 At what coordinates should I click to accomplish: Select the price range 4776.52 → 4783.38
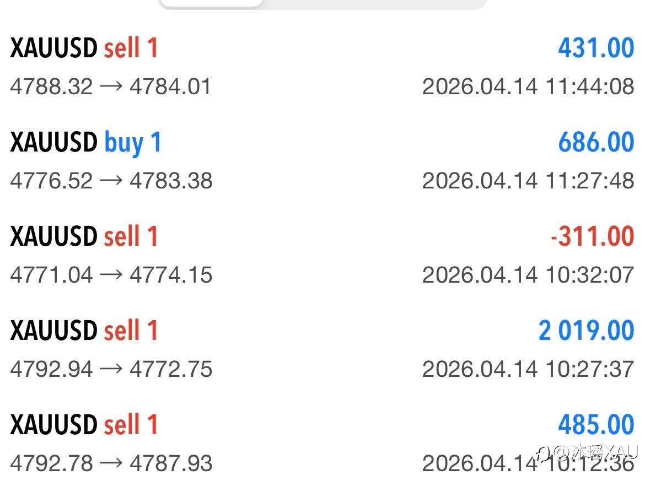point(111,181)
